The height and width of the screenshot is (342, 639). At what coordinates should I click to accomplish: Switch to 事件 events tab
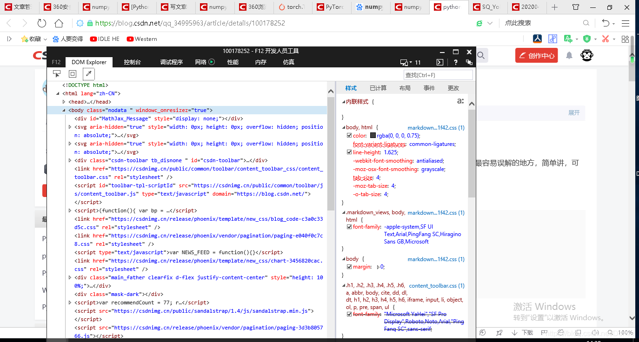pyautogui.click(x=429, y=88)
